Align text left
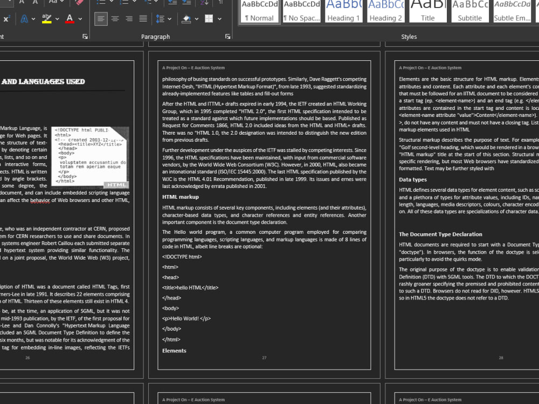539x404 pixels. pos(101,18)
